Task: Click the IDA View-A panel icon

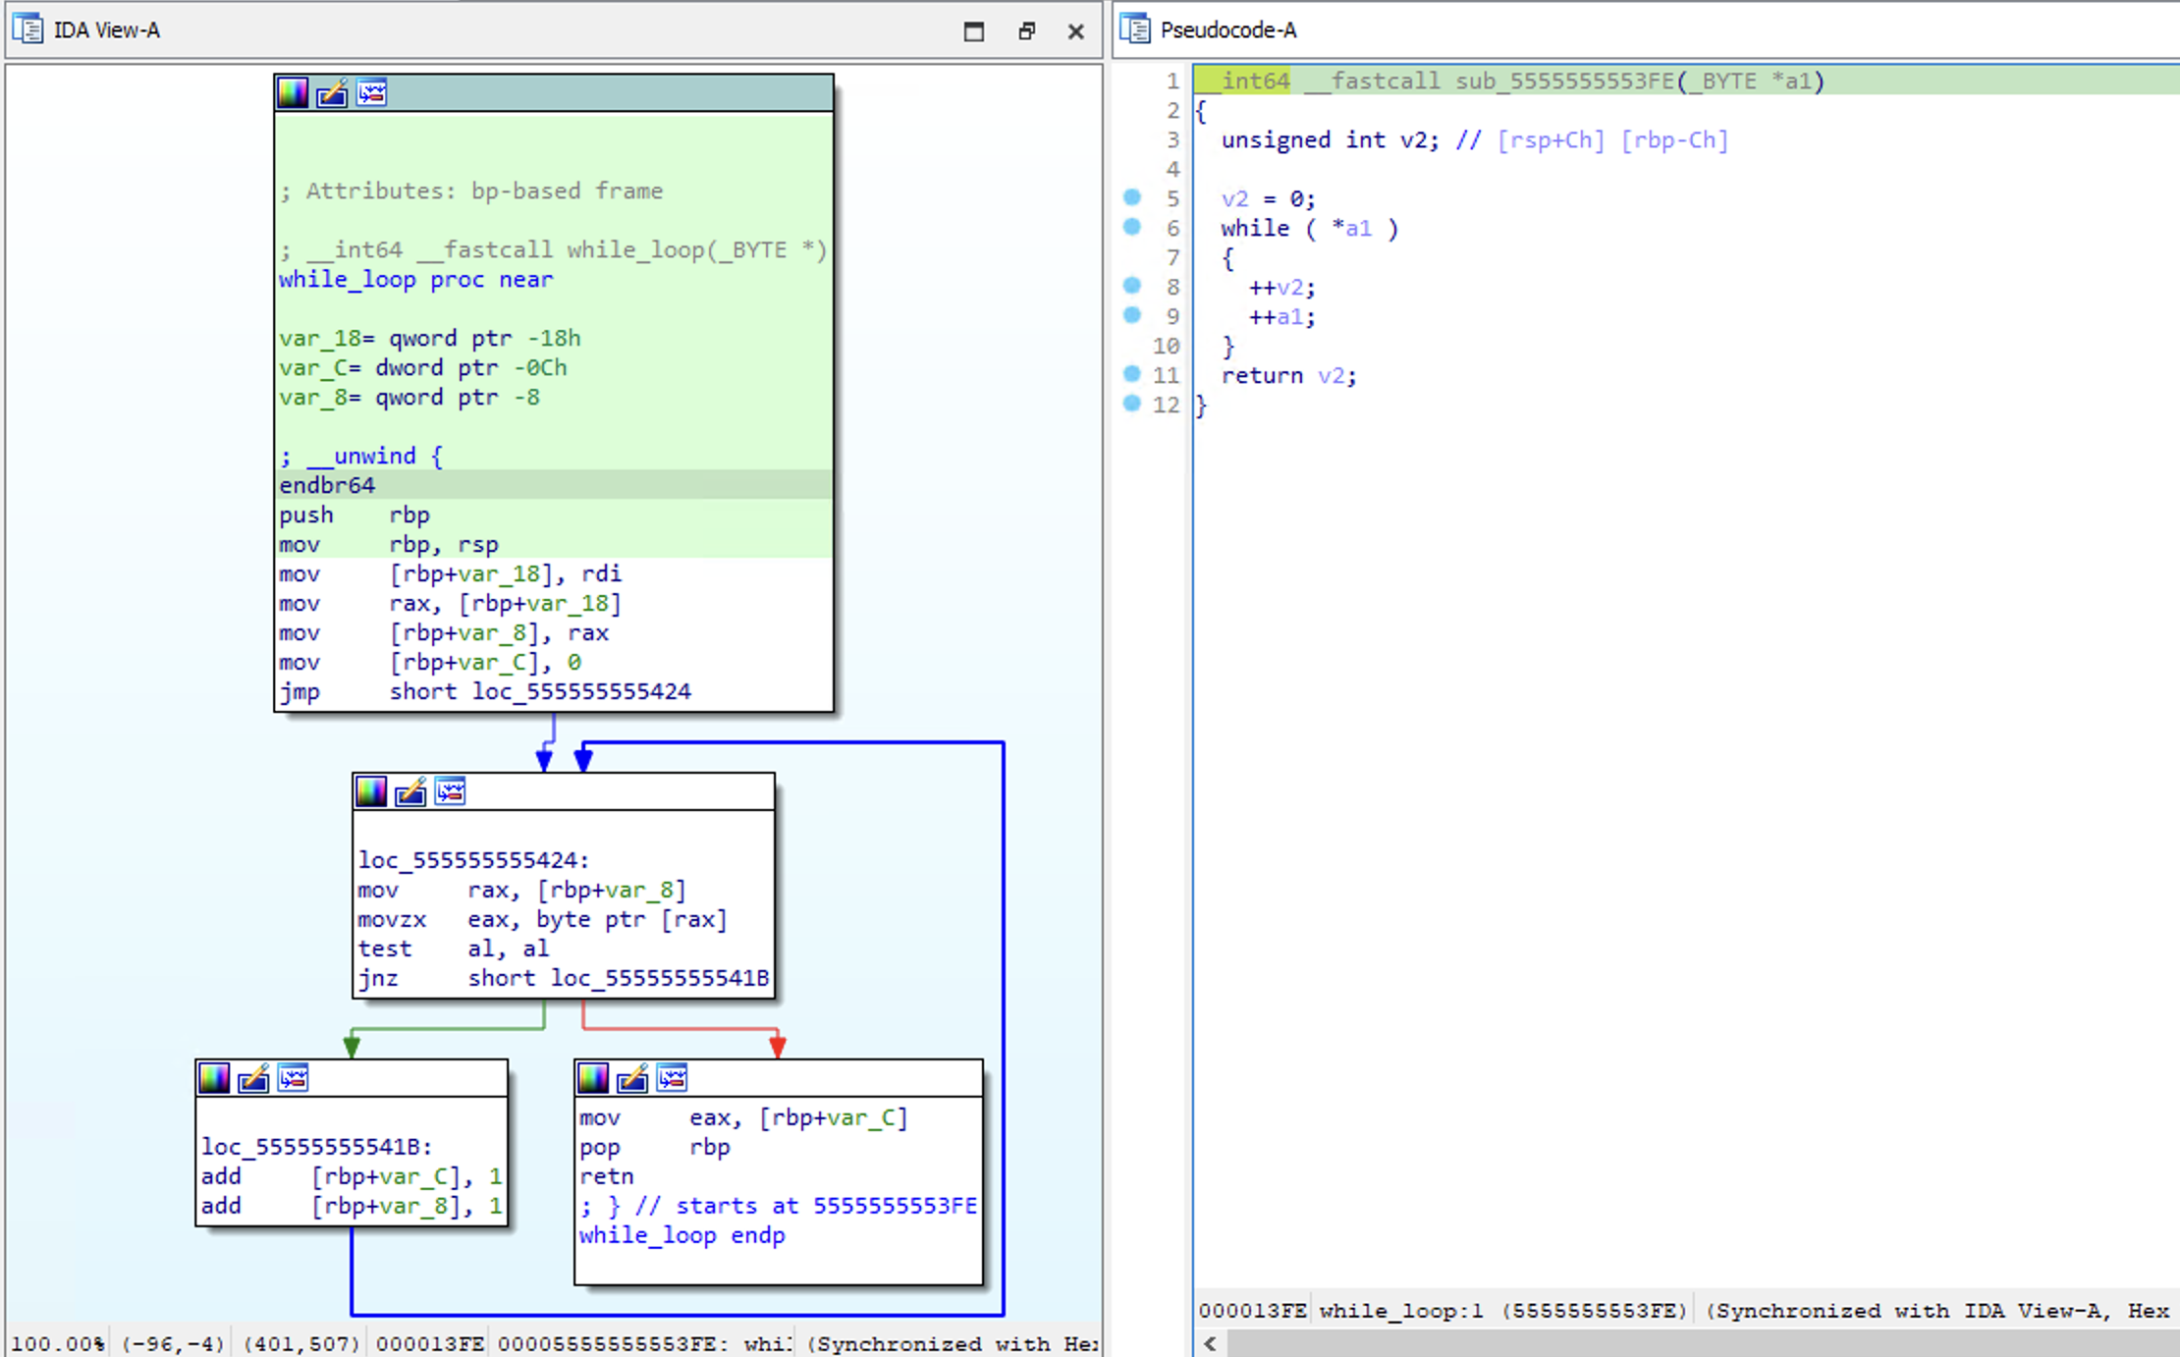Action: pos(27,29)
